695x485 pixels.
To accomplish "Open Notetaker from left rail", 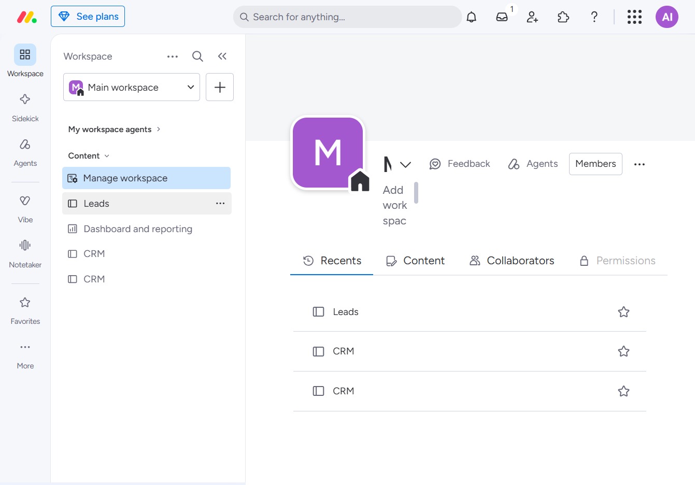I will coord(25,254).
